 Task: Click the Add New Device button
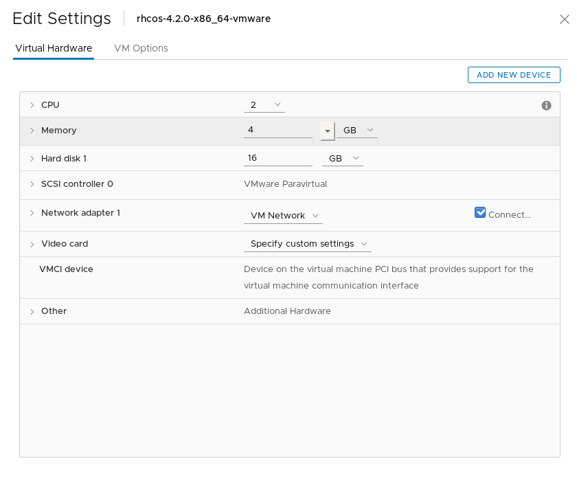click(513, 75)
